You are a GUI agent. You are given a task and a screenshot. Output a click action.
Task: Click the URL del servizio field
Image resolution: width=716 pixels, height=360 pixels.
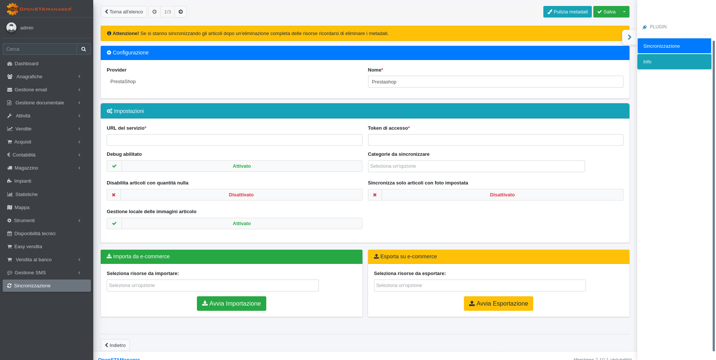[234, 140]
